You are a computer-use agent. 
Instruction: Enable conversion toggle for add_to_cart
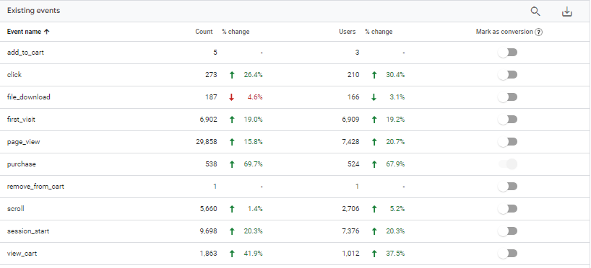[x=507, y=53]
